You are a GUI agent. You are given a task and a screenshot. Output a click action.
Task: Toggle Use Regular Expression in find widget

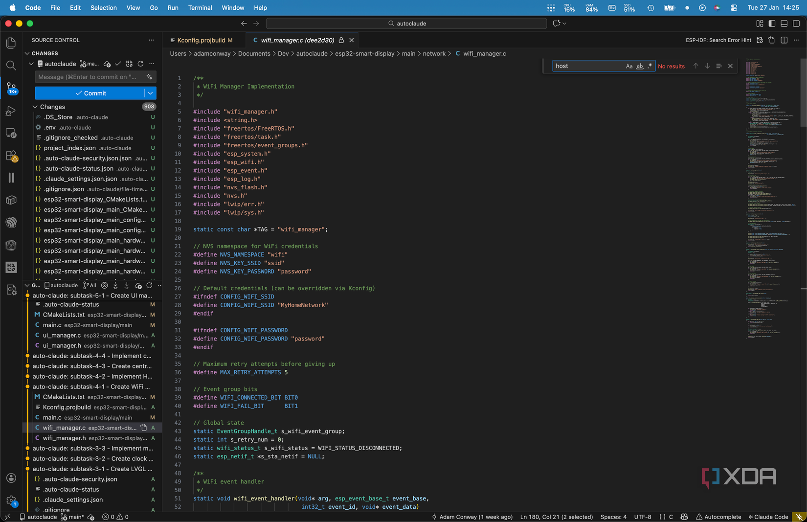point(650,66)
